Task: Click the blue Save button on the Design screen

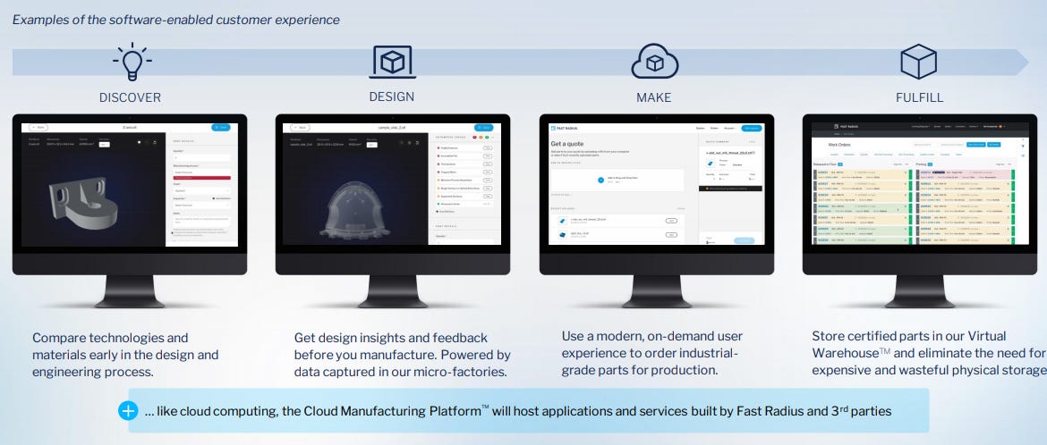Action: pos(483,128)
